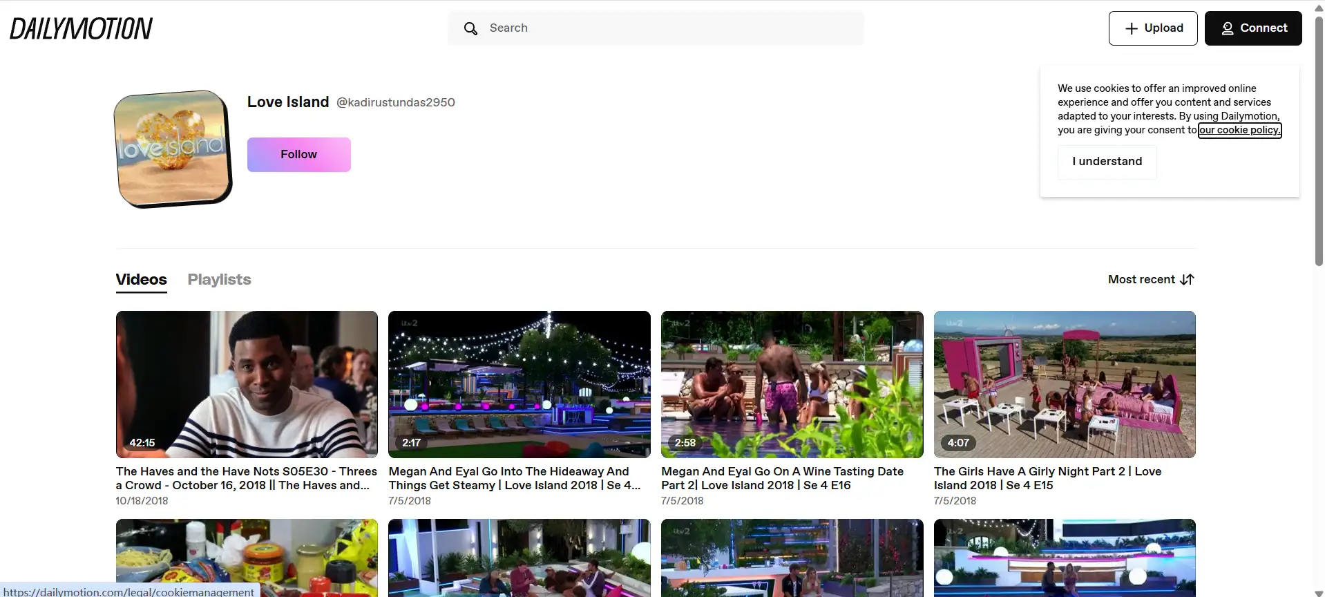The image size is (1325, 597).
Task: Open the Hideaway video thumbnail
Action: [519, 384]
